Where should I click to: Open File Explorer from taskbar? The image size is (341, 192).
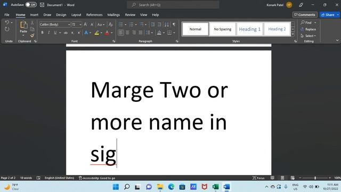click(x=160, y=187)
